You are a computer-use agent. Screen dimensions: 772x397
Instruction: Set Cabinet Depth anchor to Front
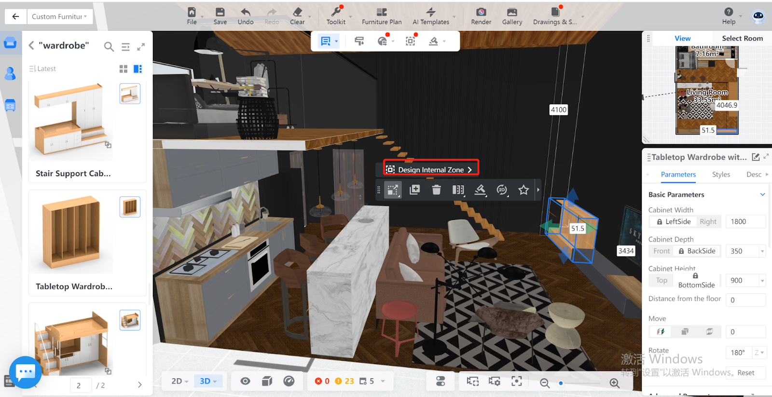(661, 251)
